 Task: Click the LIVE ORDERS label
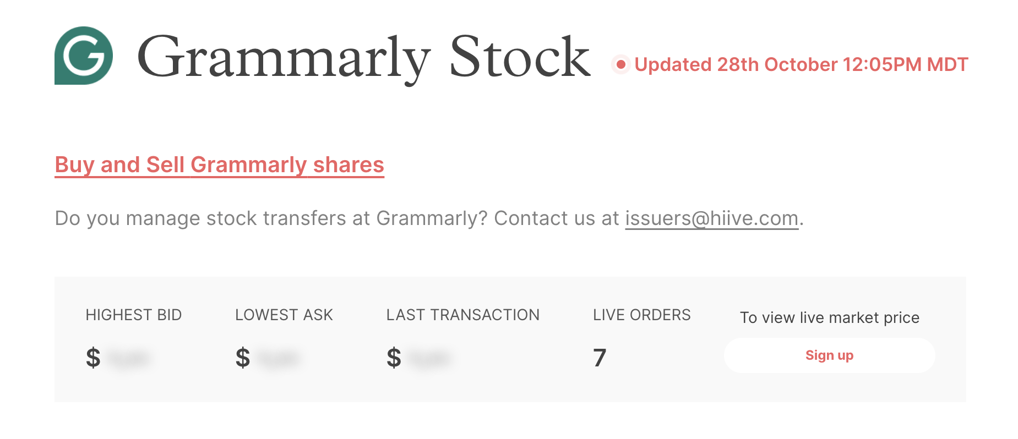click(641, 315)
